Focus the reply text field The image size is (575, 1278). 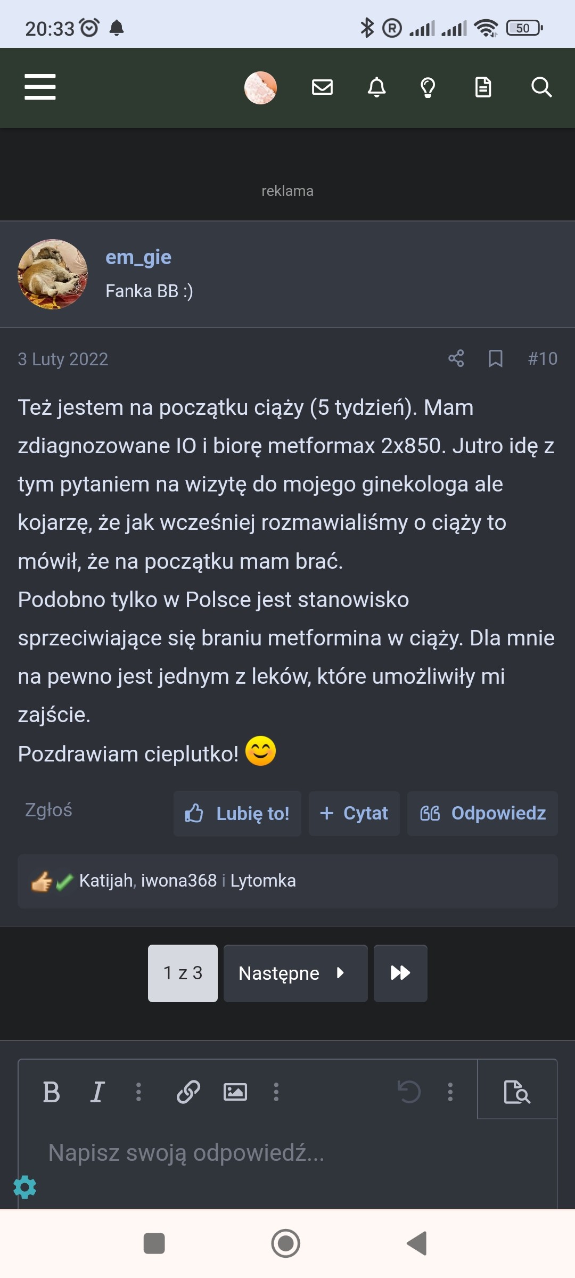(287, 1153)
